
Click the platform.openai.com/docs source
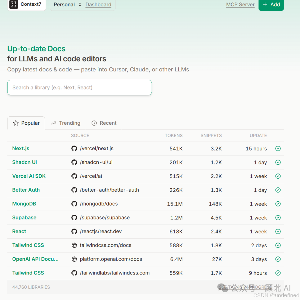111,259
